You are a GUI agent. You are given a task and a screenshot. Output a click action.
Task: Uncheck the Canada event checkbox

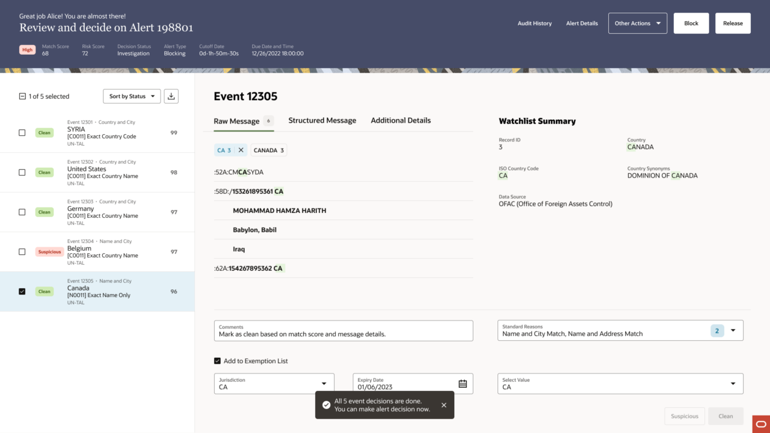tap(22, 292)
